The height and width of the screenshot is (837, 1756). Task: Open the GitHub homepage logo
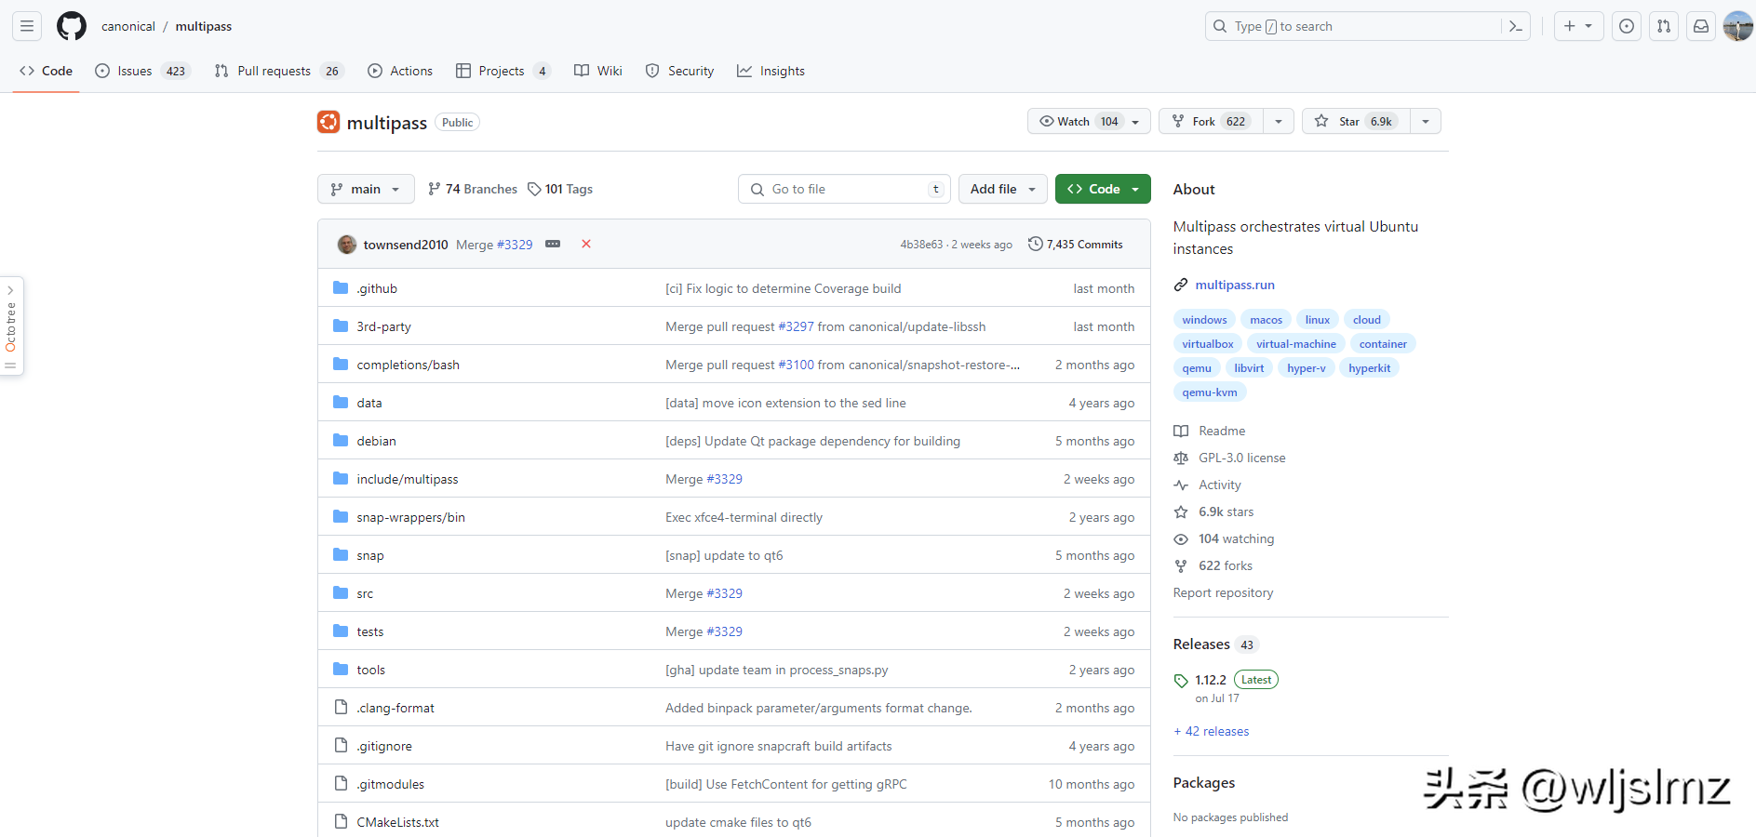(72, 26)
